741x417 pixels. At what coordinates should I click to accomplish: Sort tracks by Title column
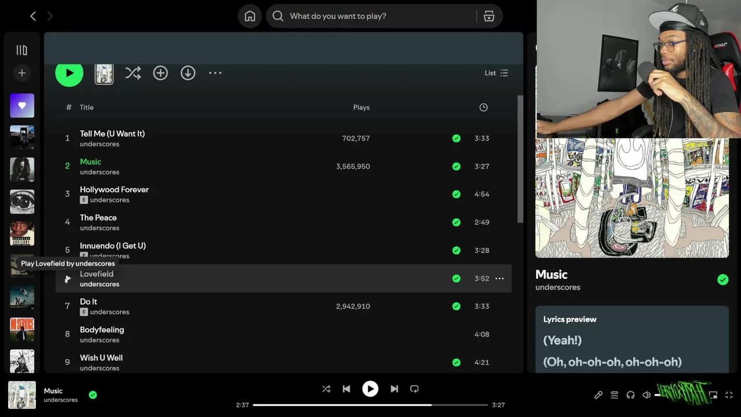87,107
